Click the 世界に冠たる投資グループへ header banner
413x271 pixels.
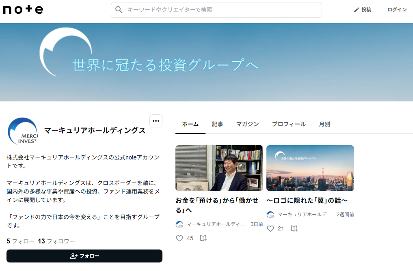(x=206, y=62)
